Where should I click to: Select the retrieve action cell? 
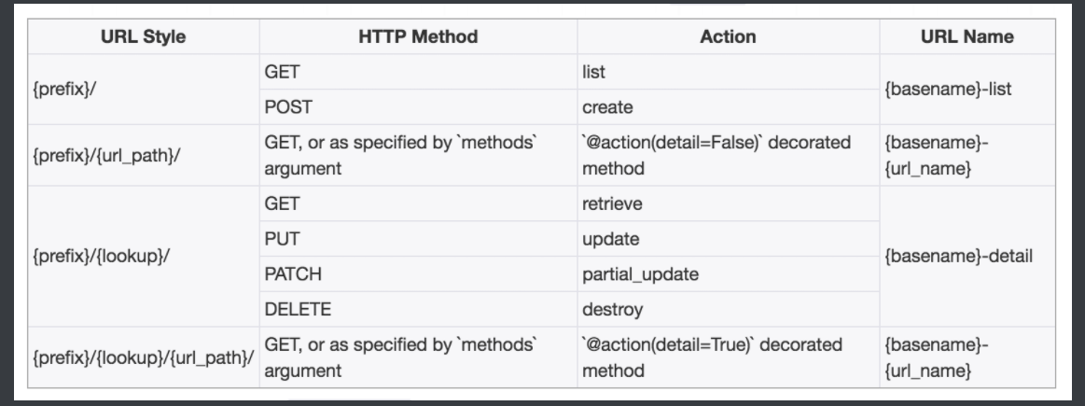tap(612, 203)
